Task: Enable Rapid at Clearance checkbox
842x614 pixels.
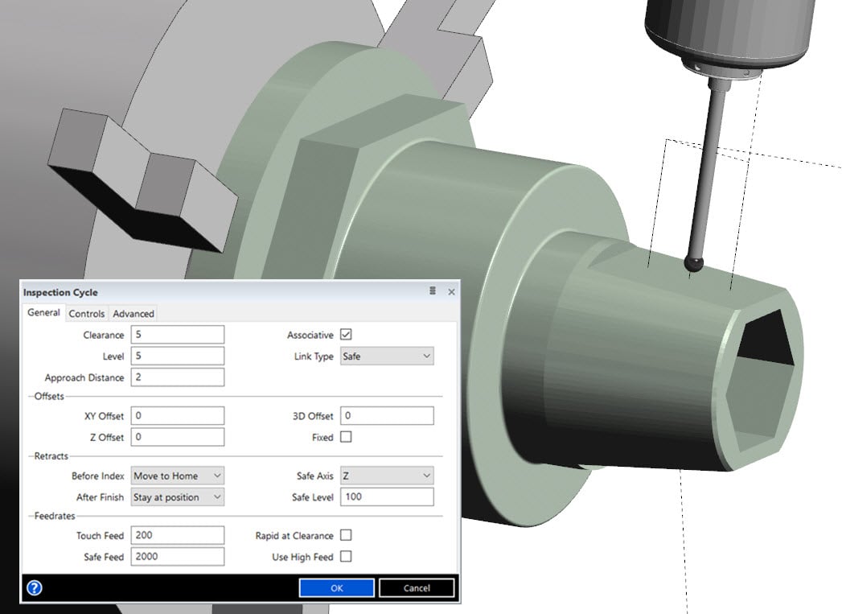Action: click(x=347, y=535)
